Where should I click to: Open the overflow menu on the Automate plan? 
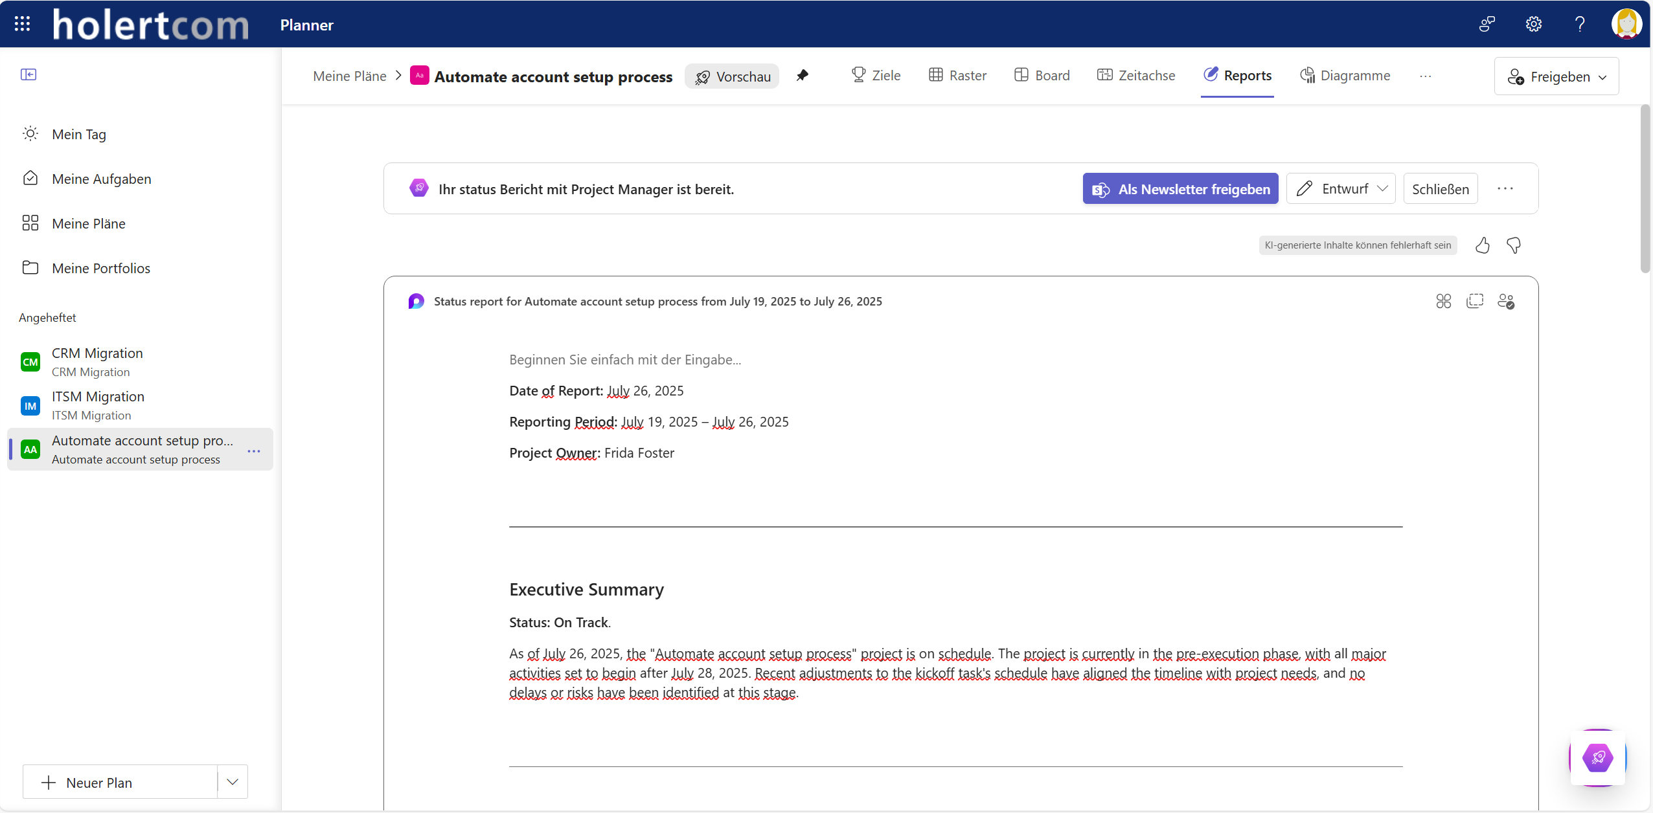pos(253,450)
